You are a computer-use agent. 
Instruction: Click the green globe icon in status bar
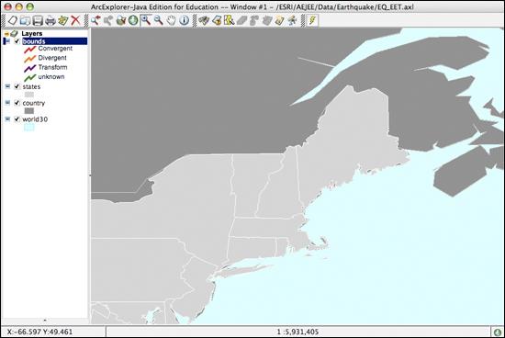498,332
